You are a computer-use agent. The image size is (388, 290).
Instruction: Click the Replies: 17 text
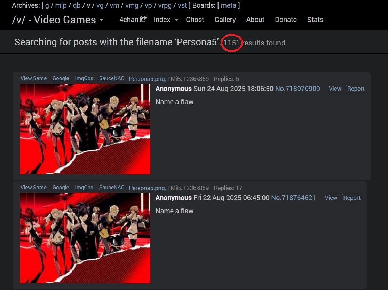point(228,188)
